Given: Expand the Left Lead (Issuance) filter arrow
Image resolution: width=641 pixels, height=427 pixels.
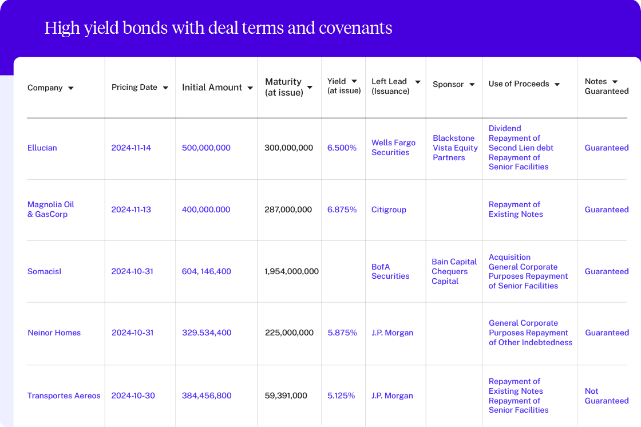Looking at the screenshot, I should click(417, 82).
